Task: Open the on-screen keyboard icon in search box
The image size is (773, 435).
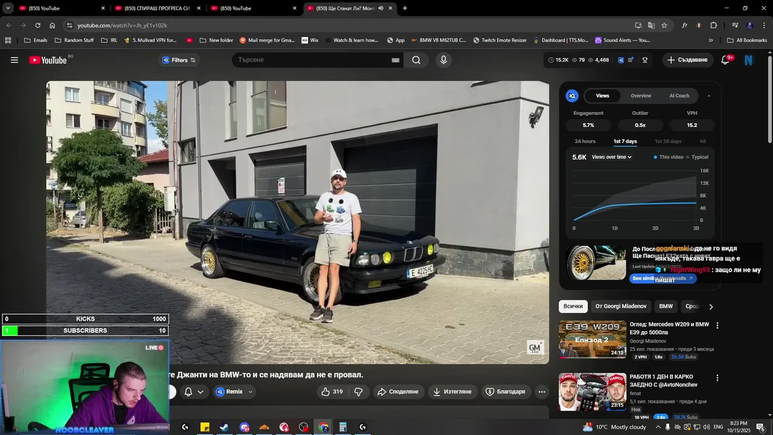Action: 396,60
